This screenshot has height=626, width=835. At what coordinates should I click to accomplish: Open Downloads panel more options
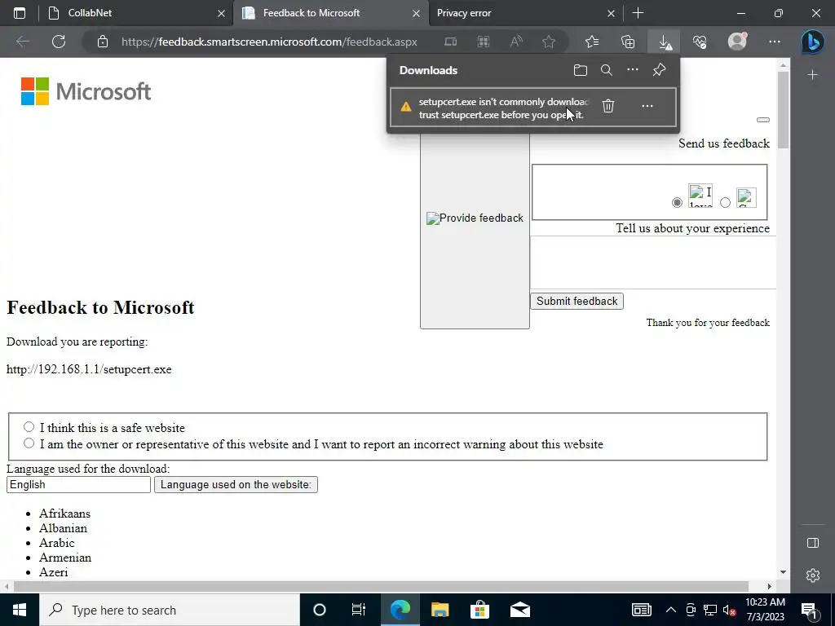[633, 70]
